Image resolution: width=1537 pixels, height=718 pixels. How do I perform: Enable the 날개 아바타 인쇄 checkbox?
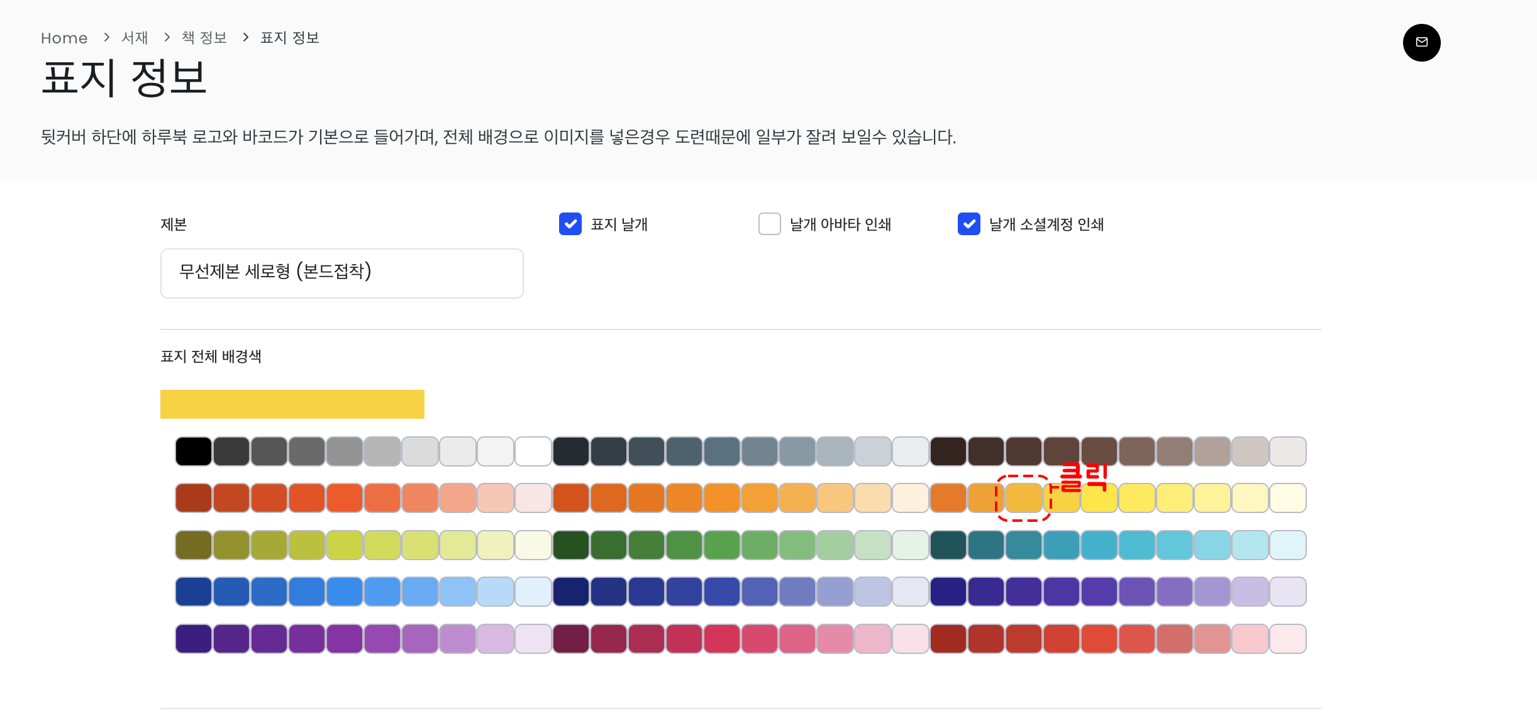point(769,224)
